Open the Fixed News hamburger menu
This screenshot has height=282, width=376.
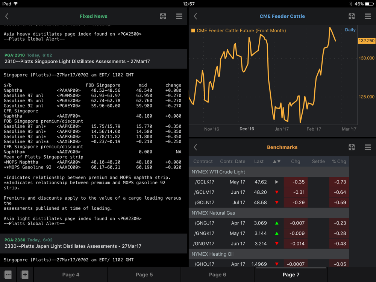pyautogui.click(x=179, y=16)
